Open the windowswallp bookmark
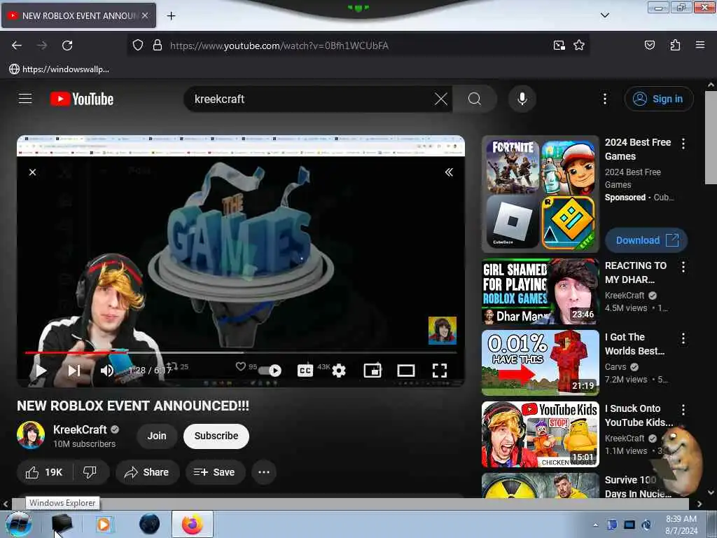The image size is (717, 538). coord(60,69)
